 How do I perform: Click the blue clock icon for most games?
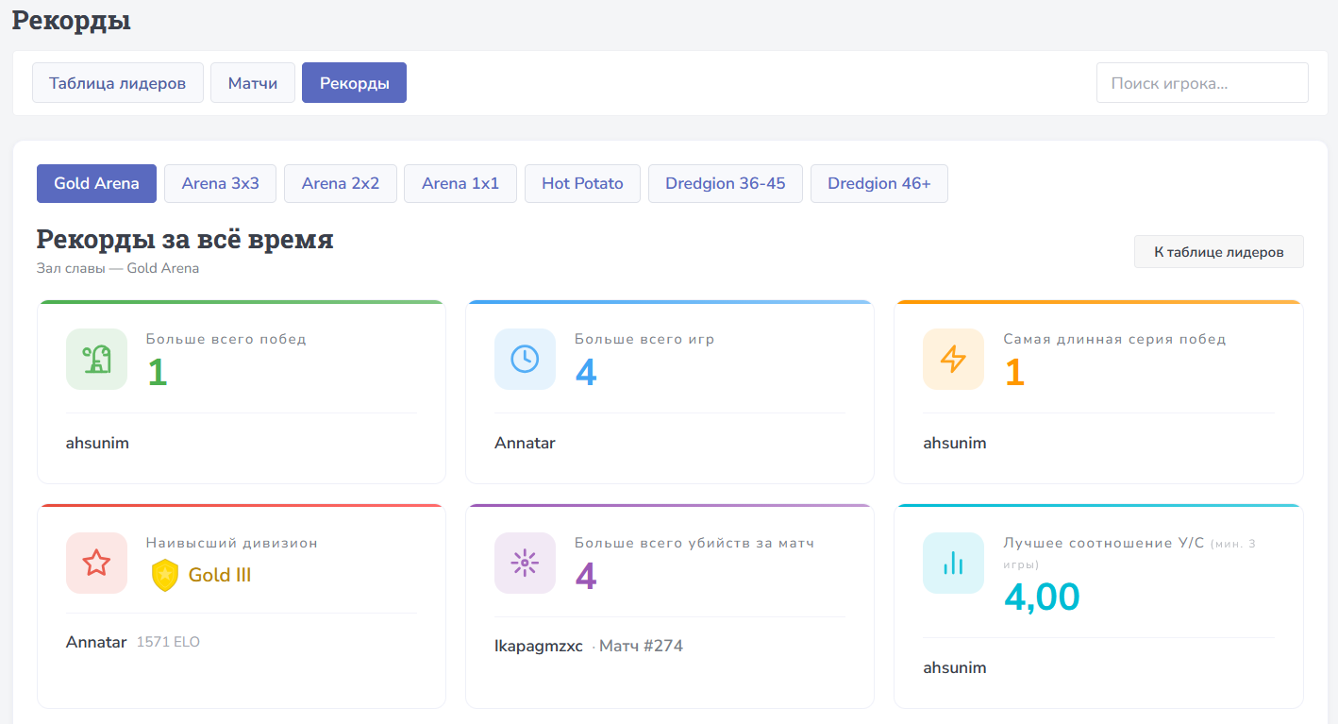525,359
